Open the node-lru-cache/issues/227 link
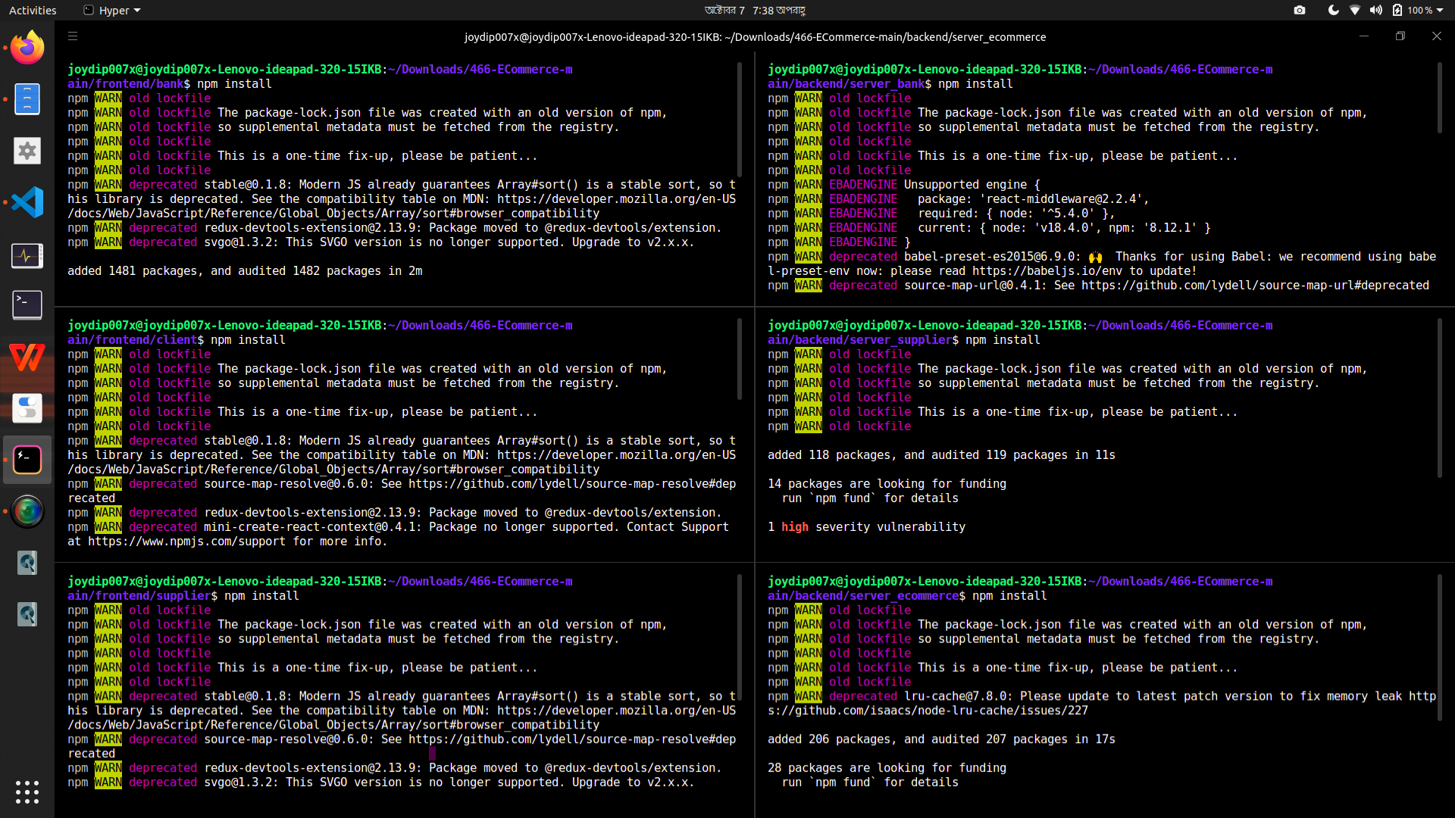The image size is (1455, 818). coord(928,711)
